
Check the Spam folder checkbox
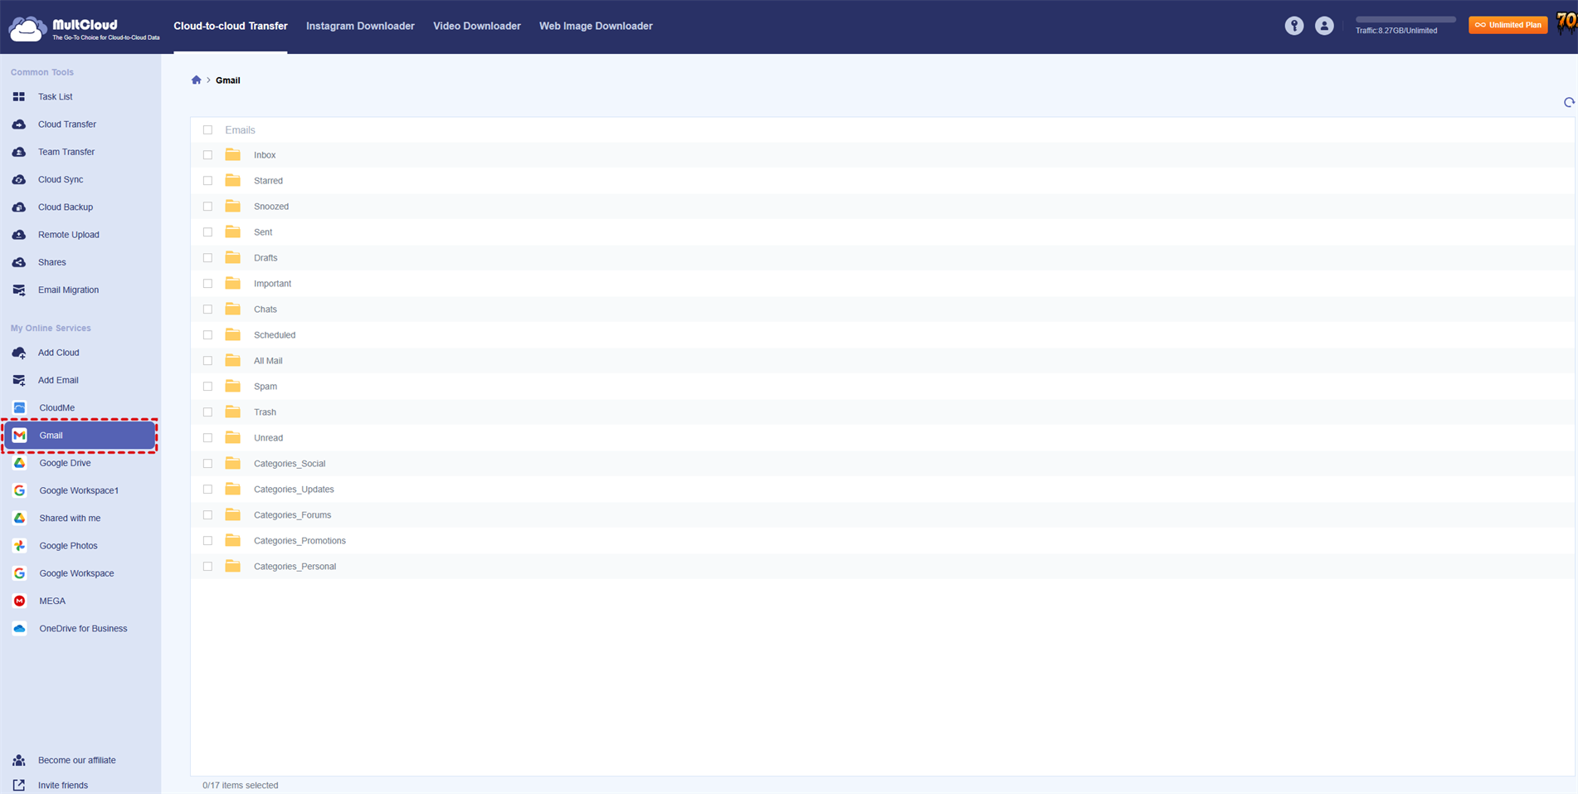(207, 387)
